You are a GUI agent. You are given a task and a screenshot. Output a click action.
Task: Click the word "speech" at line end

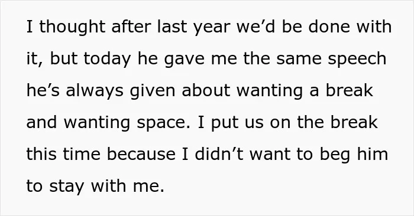click(x=357, y=60)
